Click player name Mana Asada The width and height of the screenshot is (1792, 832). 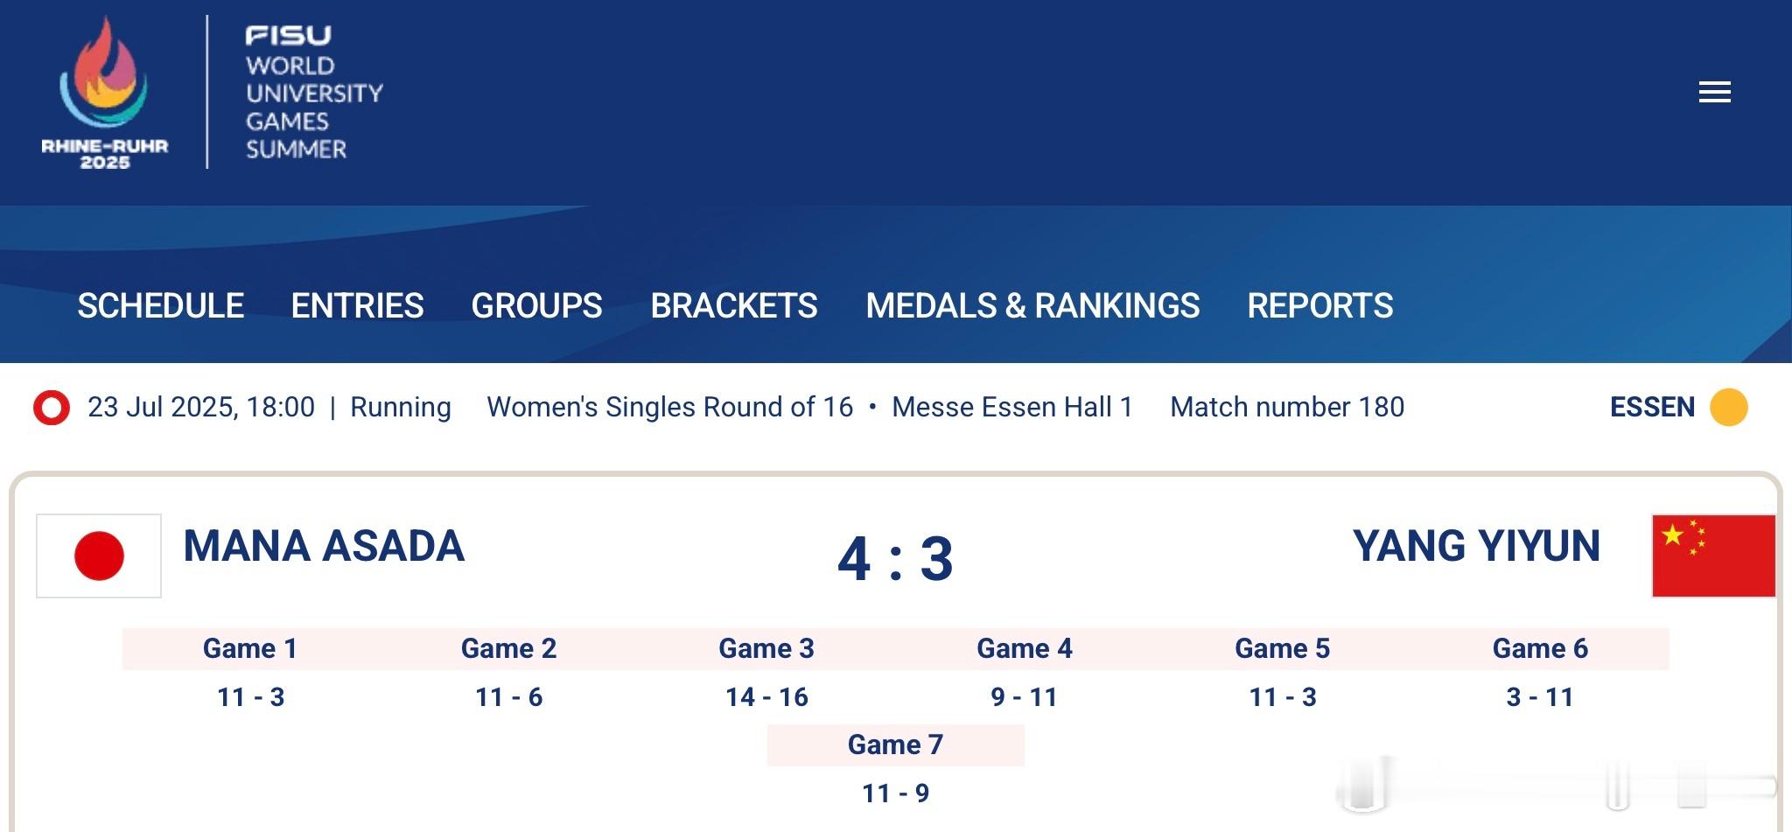tap(324, 546)
